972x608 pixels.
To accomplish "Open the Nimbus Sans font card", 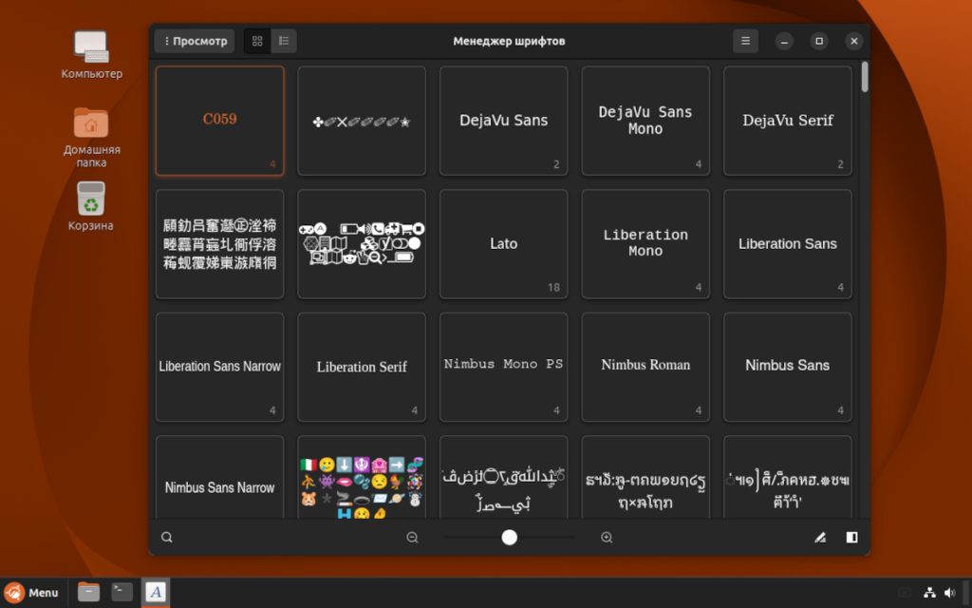I will [x=788, y=367].
